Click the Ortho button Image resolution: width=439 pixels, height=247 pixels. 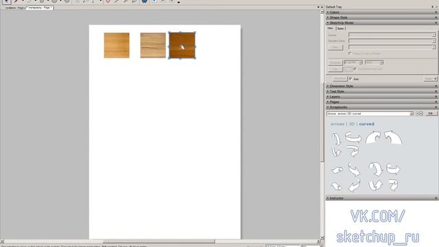point(335,47)
